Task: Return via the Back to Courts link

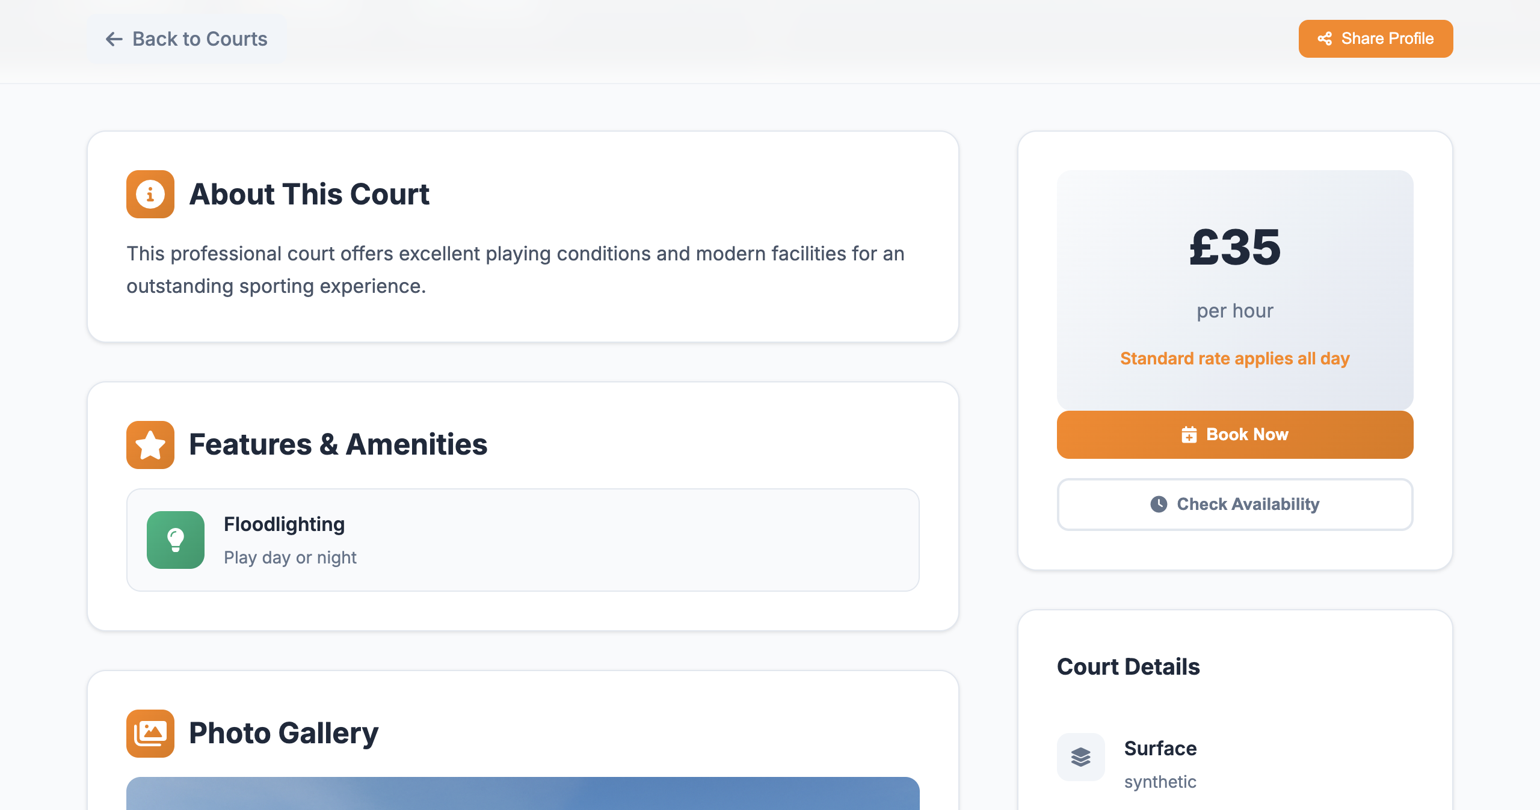Action: [x=186, y=38]
